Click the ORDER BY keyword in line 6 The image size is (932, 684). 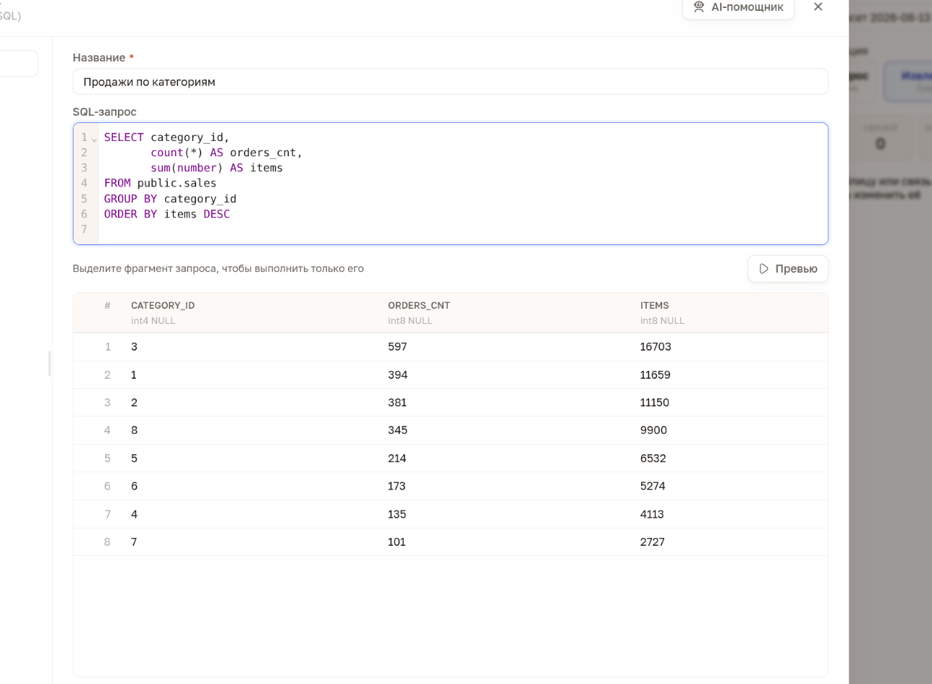[x=130, y=214]
